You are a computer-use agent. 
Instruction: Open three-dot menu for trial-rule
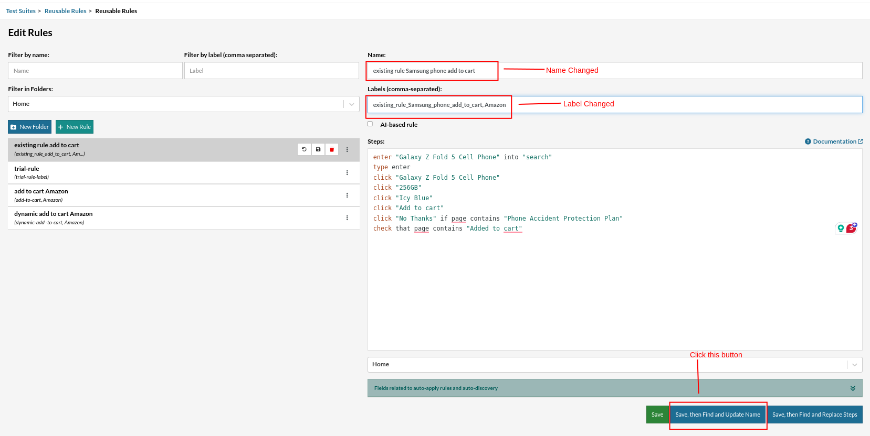[347, 173]
